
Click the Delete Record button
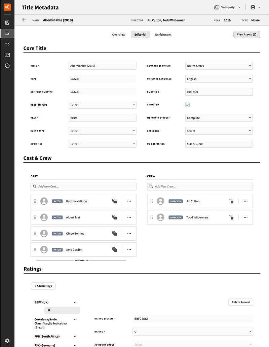[x=241, y=302]
